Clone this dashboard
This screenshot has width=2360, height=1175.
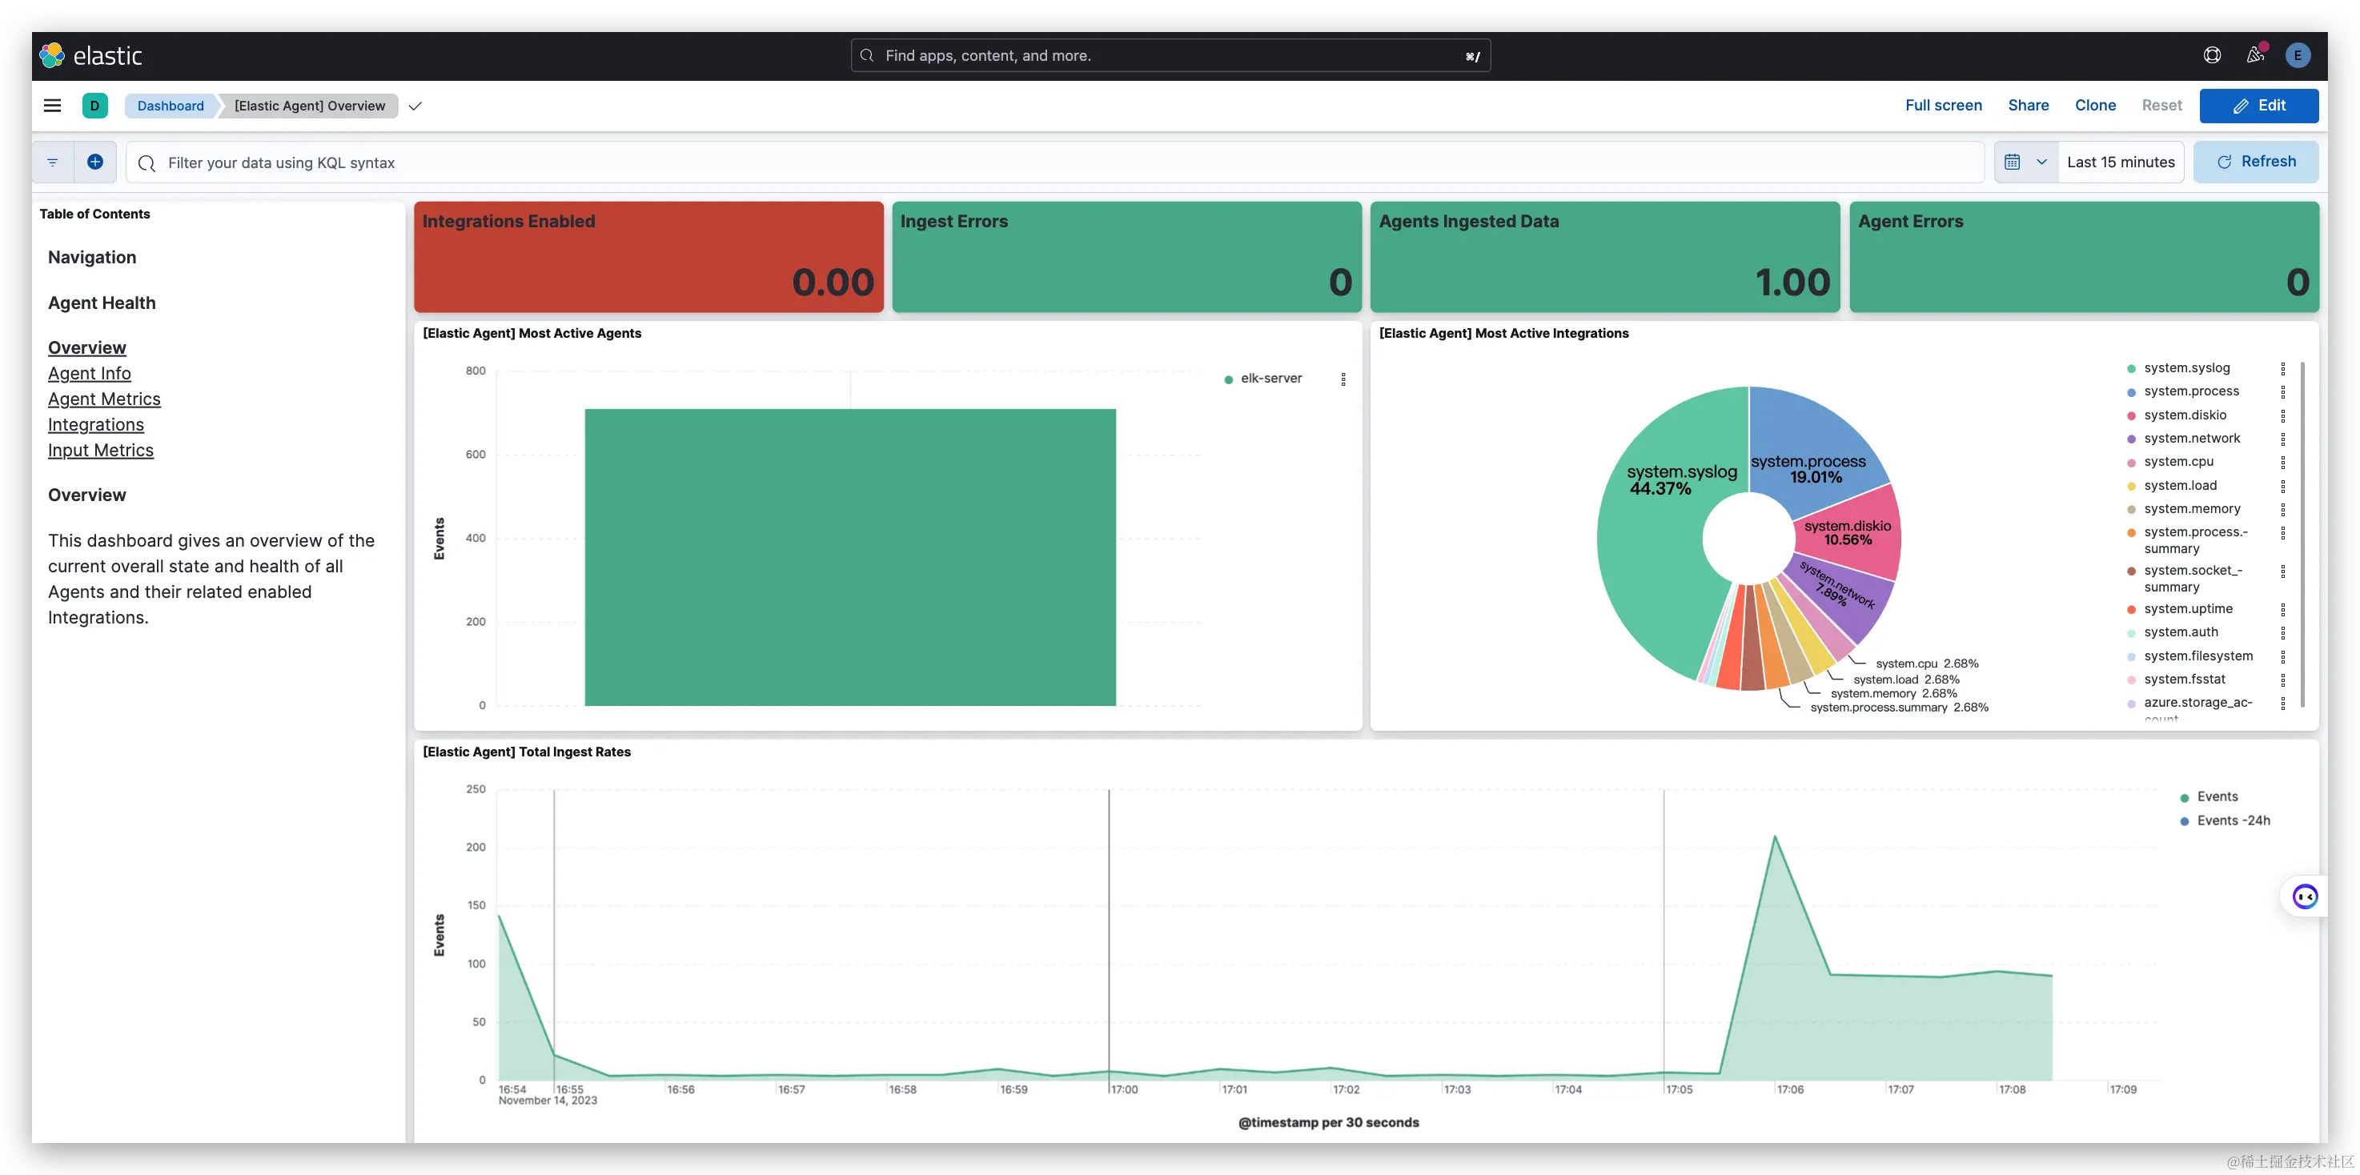click(x=2094, y=106)
